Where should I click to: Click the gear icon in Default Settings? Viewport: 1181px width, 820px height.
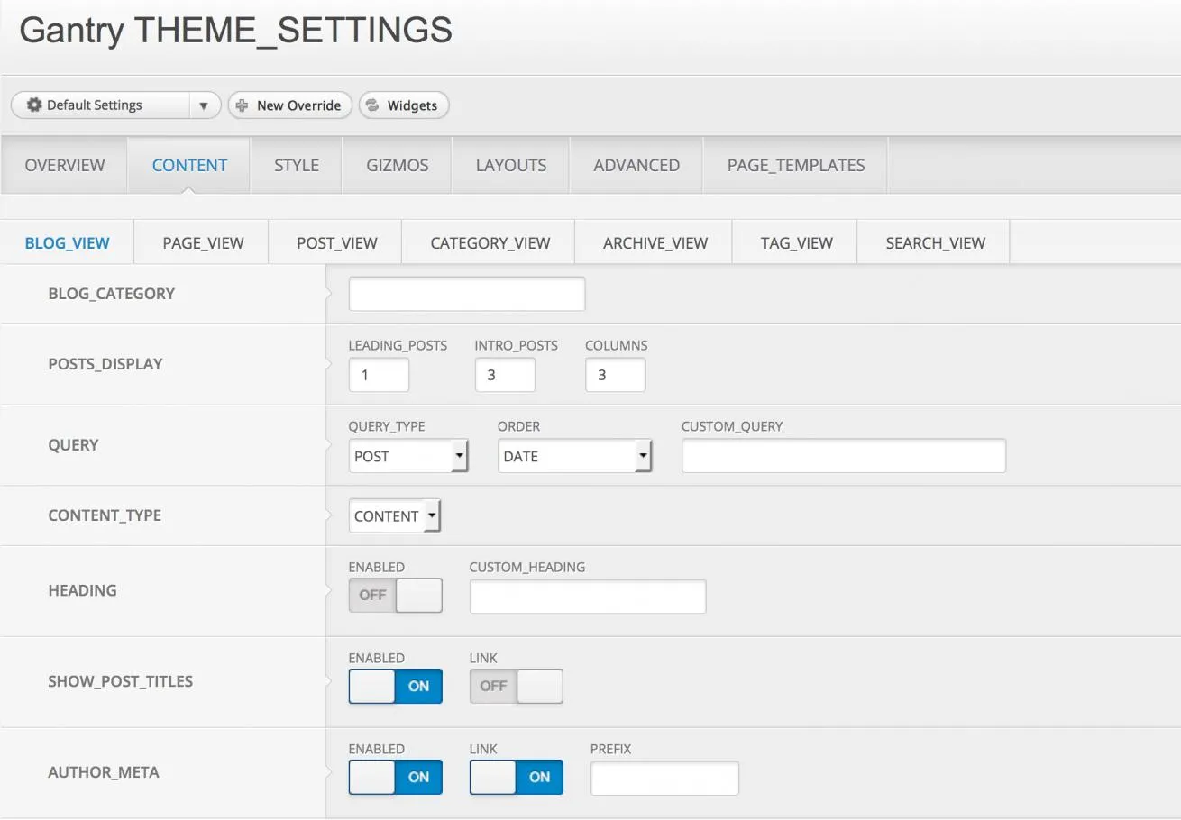click(x=34, y=105)
